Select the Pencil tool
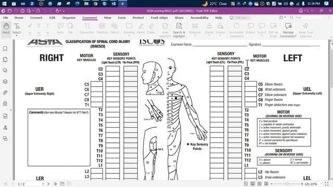The width and height of the screenshot is (333, 187). (x=140, y=29)
